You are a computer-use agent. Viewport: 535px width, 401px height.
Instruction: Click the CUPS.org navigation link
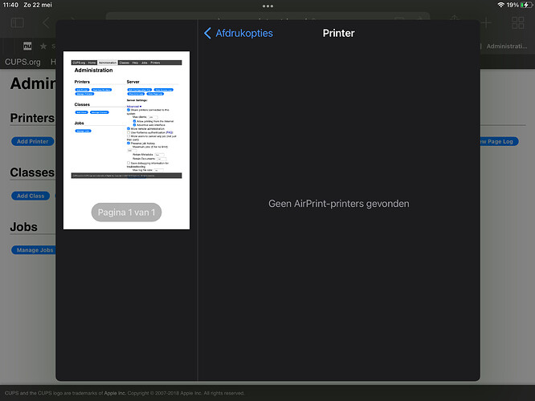pos(22,62)
